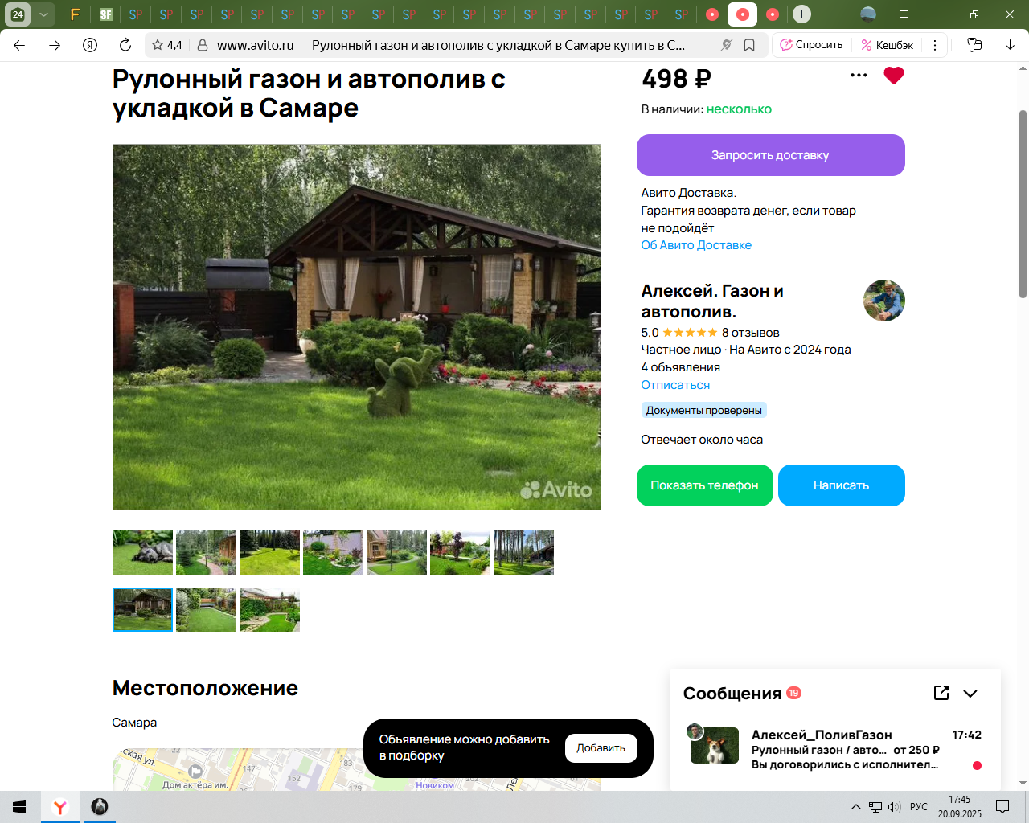Expand the tab list dropdown arrow
The image size is (1029, 823).
coord(43,14)
